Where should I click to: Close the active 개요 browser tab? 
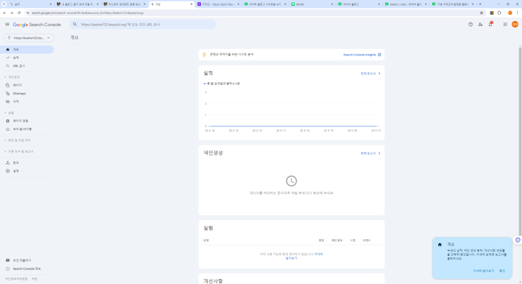pyautogui.click(x=191, y=4)
